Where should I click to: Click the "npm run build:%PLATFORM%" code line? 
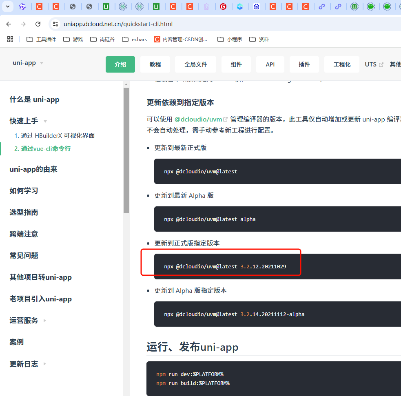click(193, 383)
